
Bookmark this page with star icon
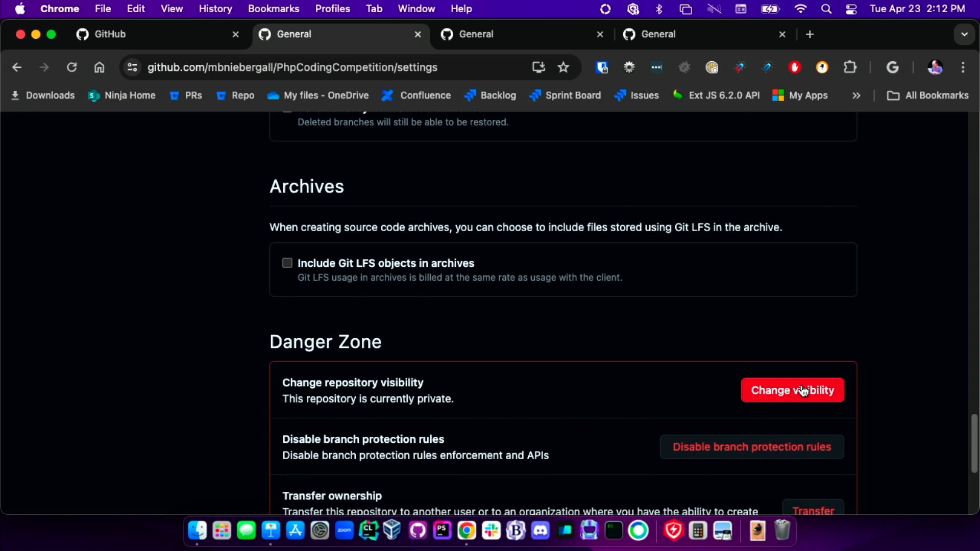coord(563,67)
